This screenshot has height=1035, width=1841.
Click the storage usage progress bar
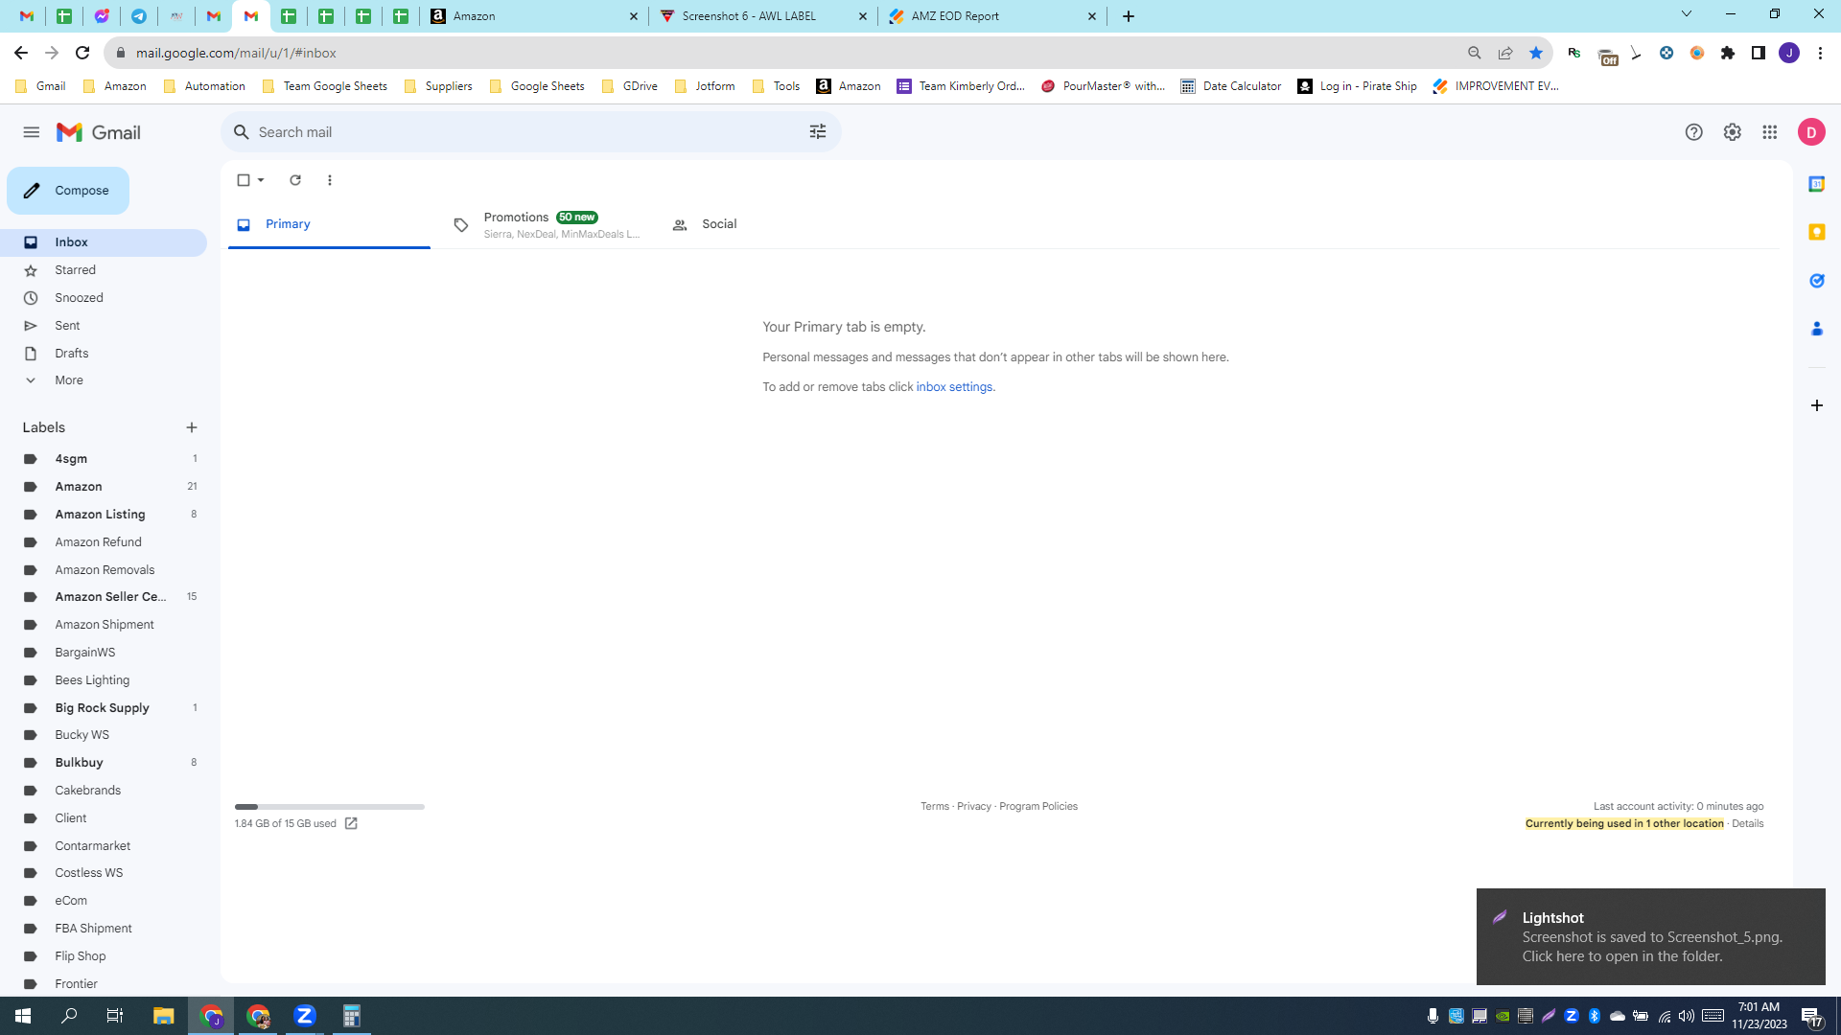tap(330, 807)
